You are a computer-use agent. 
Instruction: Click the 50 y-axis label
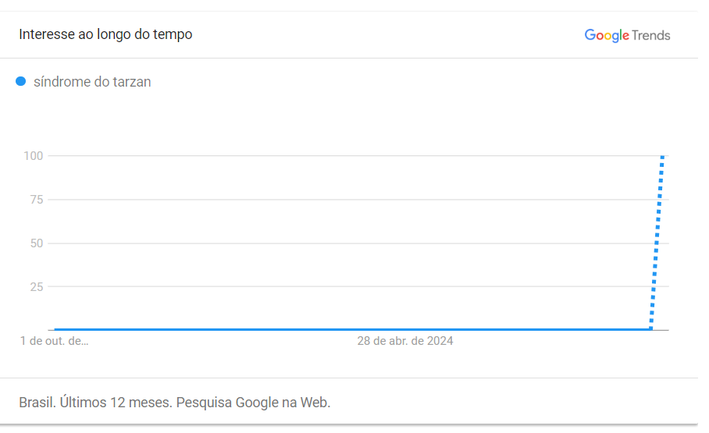pos(37,243)
